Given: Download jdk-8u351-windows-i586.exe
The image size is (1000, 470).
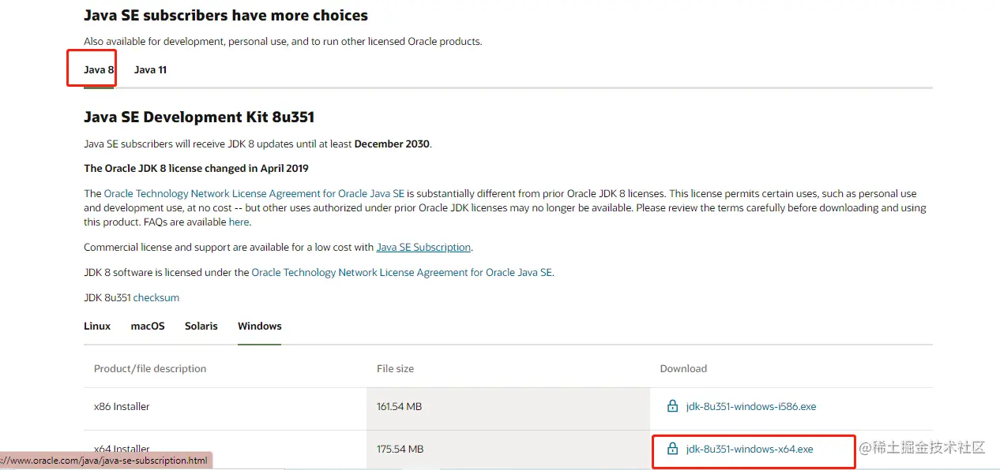Looking at the screenshot, I should (x=751, y=407).
